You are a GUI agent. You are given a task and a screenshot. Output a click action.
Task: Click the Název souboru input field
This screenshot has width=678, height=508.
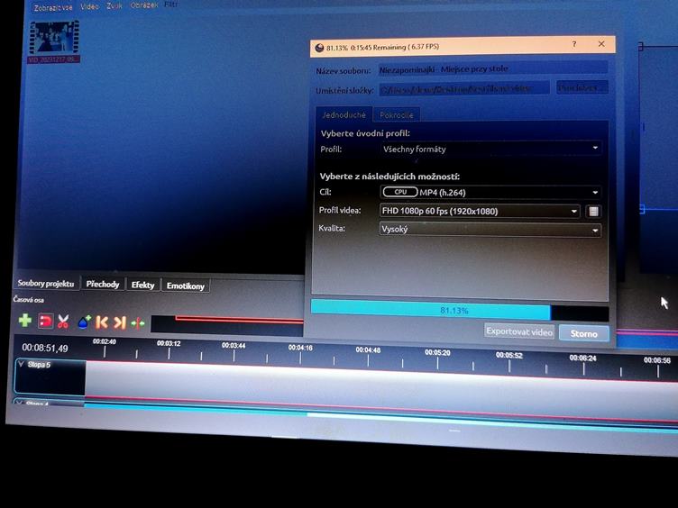tap(493, 68)
